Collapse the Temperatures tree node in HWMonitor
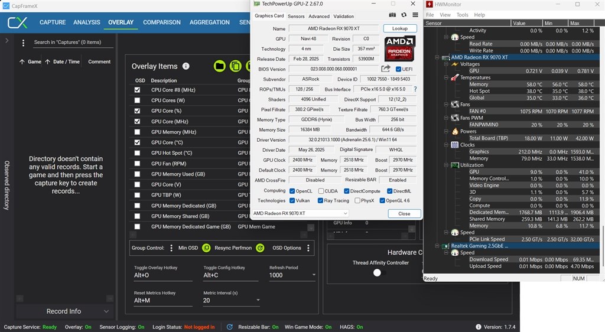 [x=446, y=77]
